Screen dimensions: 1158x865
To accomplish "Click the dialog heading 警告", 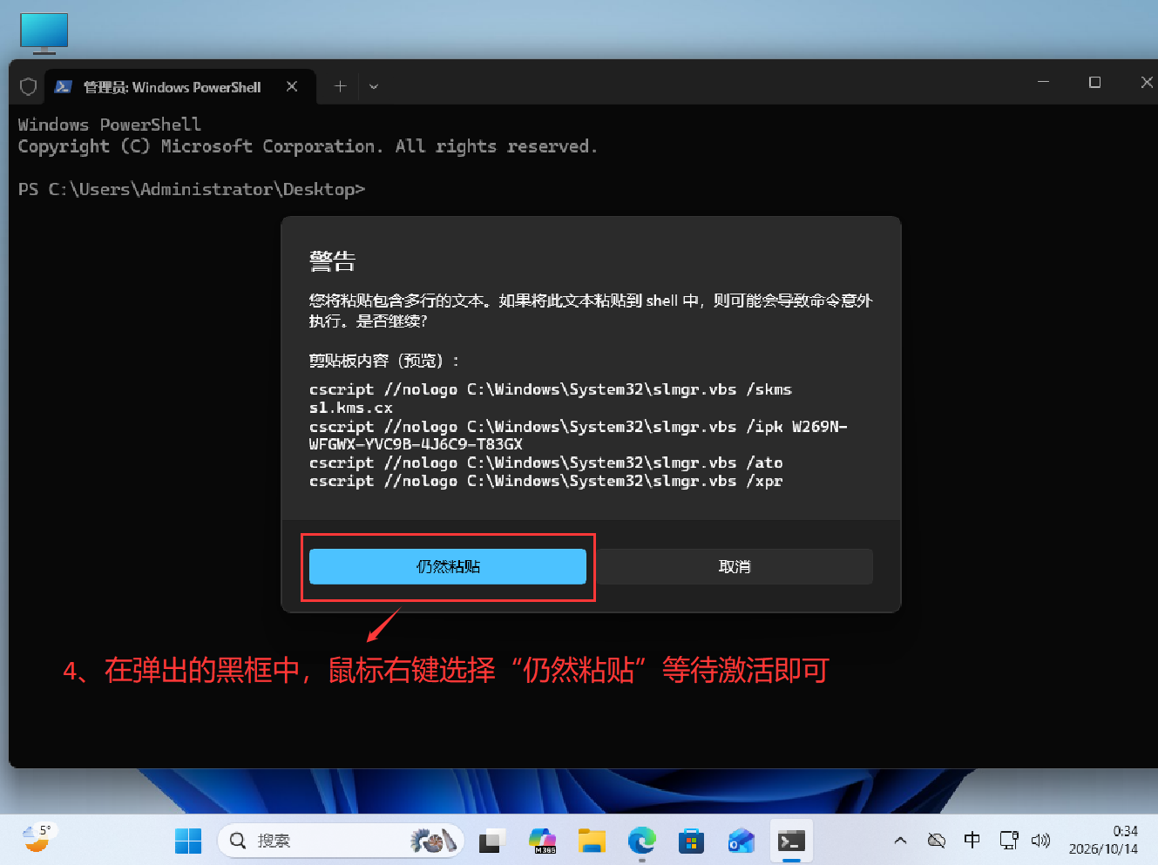I will point(332,261).
